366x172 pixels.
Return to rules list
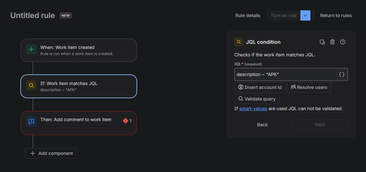tap(336, 16)
